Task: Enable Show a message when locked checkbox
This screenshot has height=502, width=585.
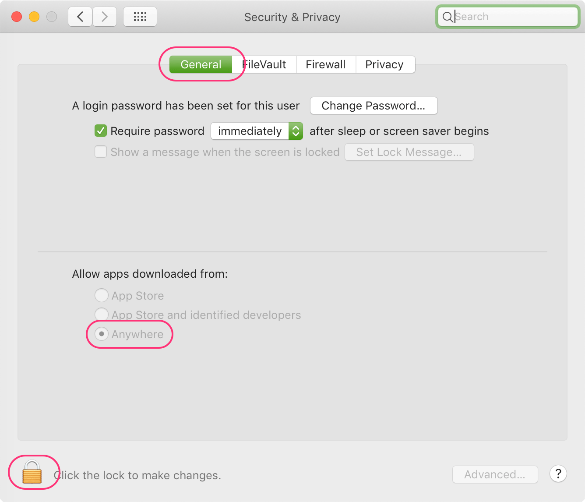Action: coord(101,152)
